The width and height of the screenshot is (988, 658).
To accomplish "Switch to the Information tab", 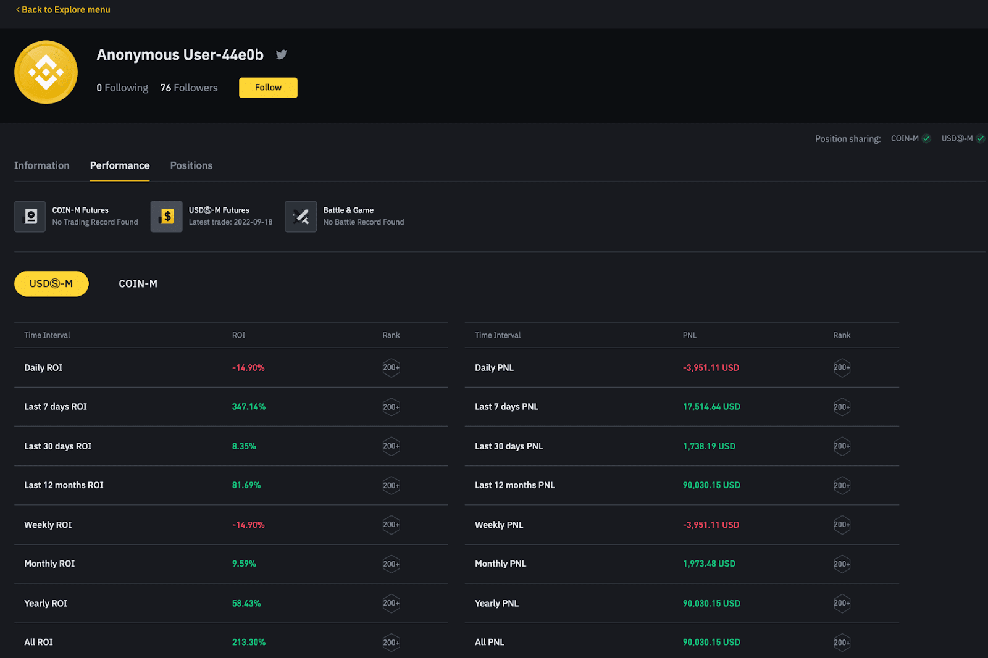I will (x=42, y=165).
